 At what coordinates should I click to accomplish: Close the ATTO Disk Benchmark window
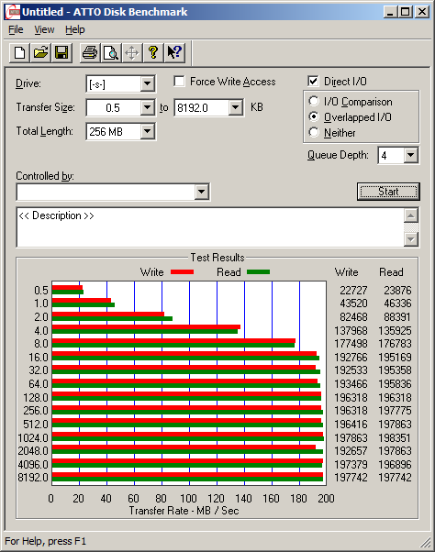422,12
